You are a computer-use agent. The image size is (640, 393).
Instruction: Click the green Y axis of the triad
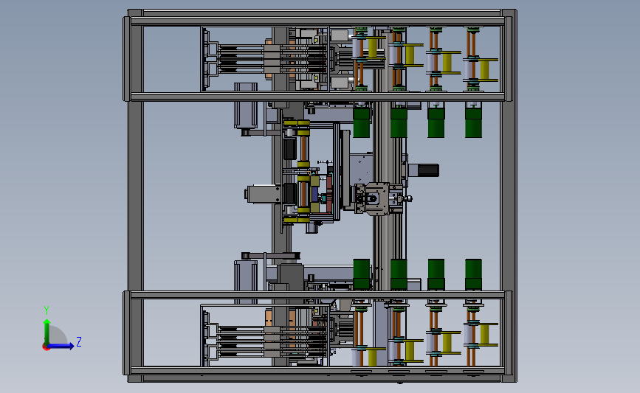(x=47, y=331)
